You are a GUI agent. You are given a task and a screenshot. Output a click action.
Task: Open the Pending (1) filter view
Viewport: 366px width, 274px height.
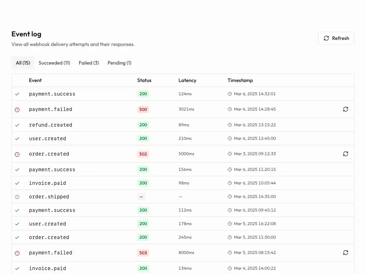119,63
